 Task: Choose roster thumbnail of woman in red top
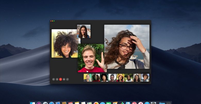coord(96,78)
